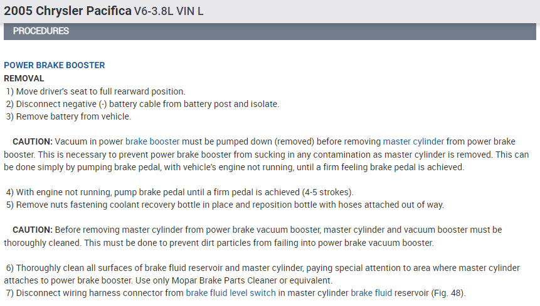Click the CAUTION label about cleaning before removing
This screenshot has width=540, height=306.
point(33,230)
